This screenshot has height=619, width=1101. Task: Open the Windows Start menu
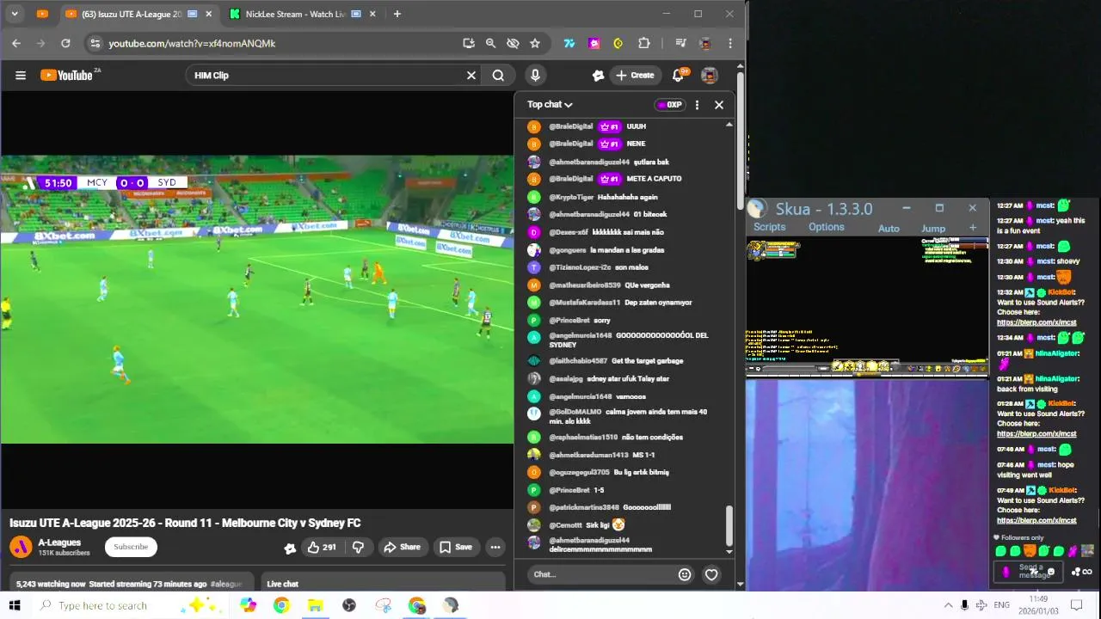coord(15,605)
